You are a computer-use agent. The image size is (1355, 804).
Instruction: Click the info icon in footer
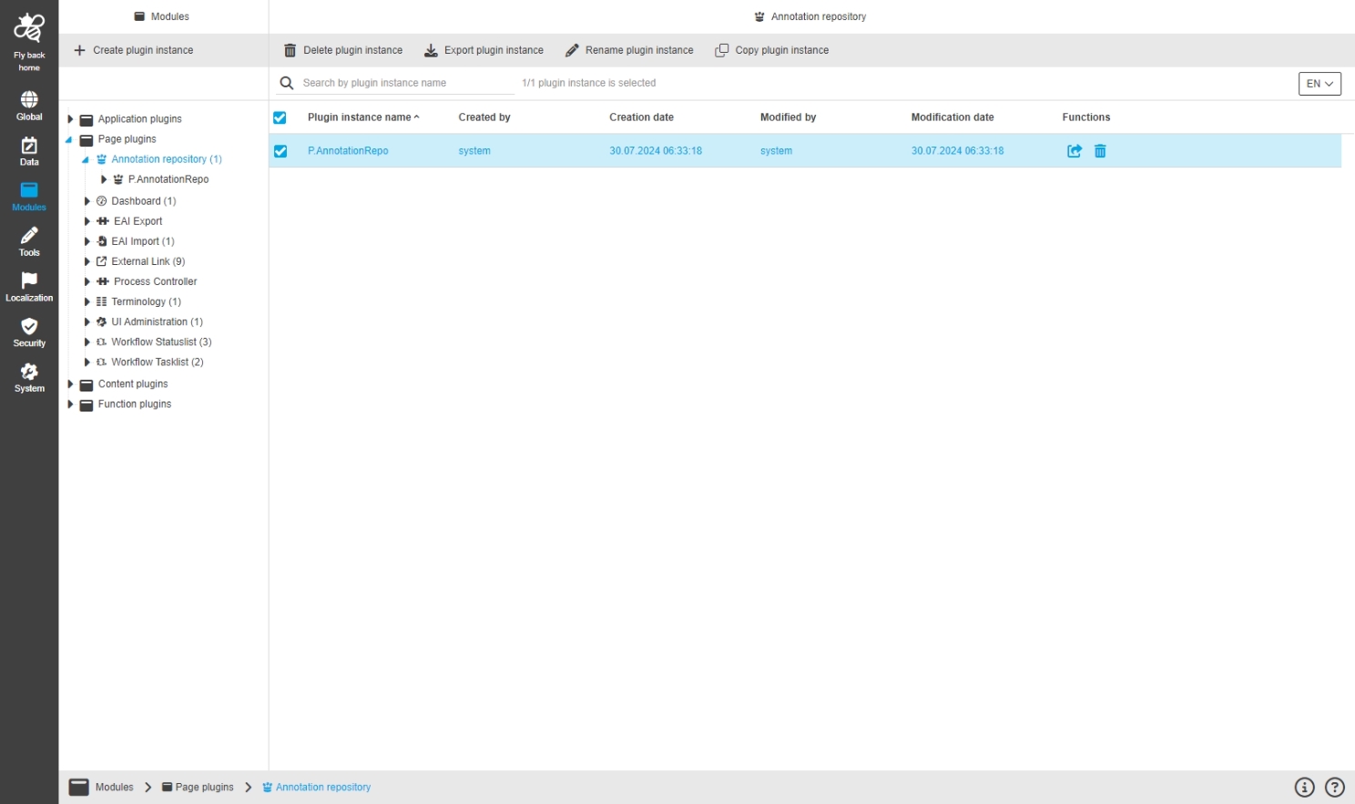pos(1304,788)
